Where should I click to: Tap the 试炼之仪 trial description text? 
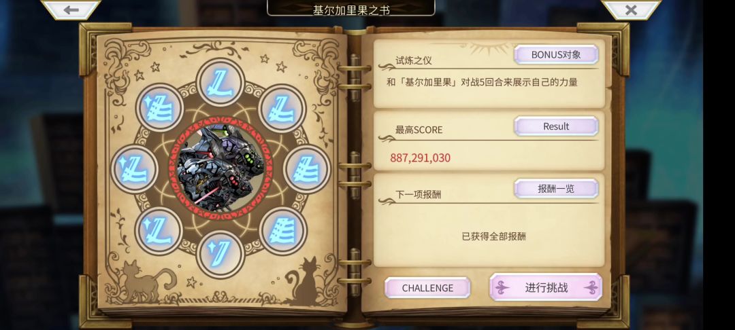coord(482,83)
